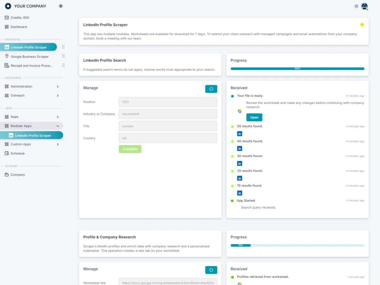Screen dimensions: 380x285
Task: Expand the Administration category chevron
Action: click(x=58, y=86)
